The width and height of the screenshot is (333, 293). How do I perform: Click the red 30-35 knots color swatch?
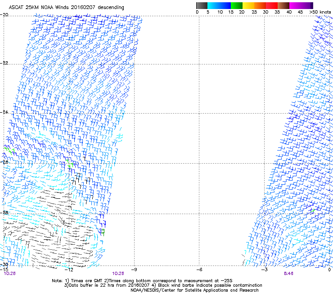pyautogui.click(x=272, y=5)
